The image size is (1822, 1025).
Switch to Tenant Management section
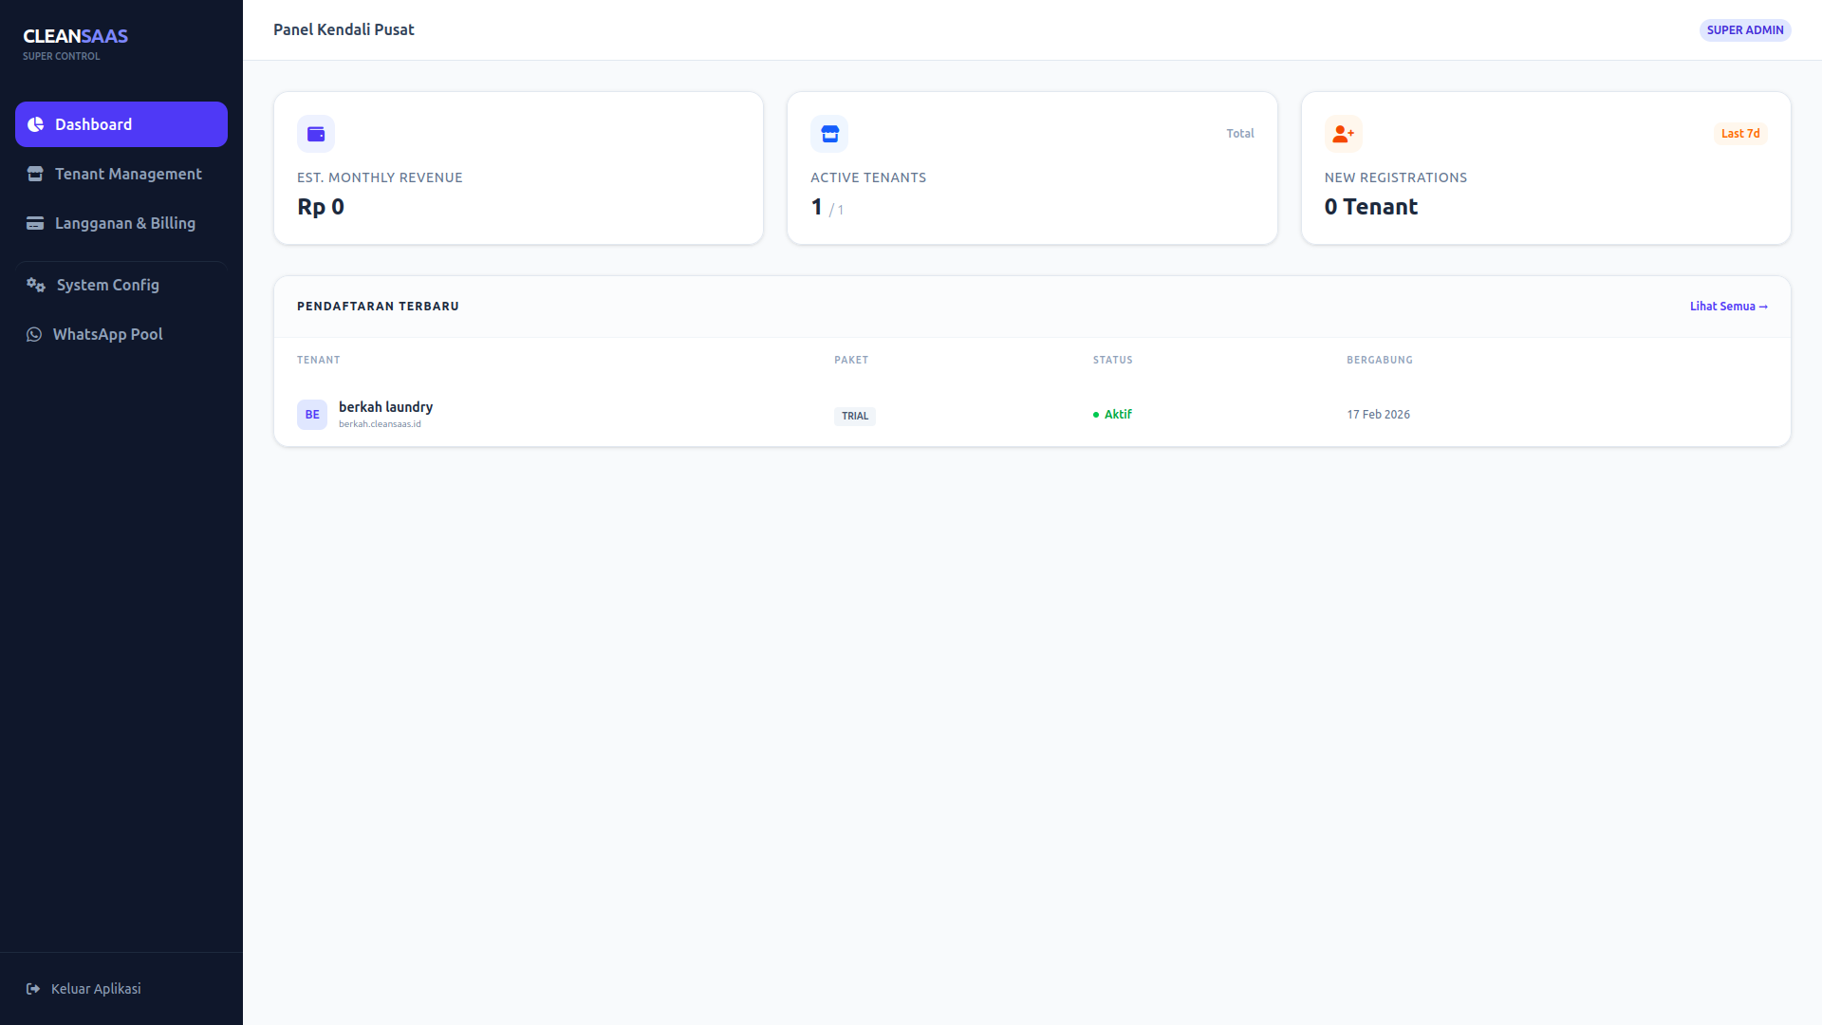128,174
